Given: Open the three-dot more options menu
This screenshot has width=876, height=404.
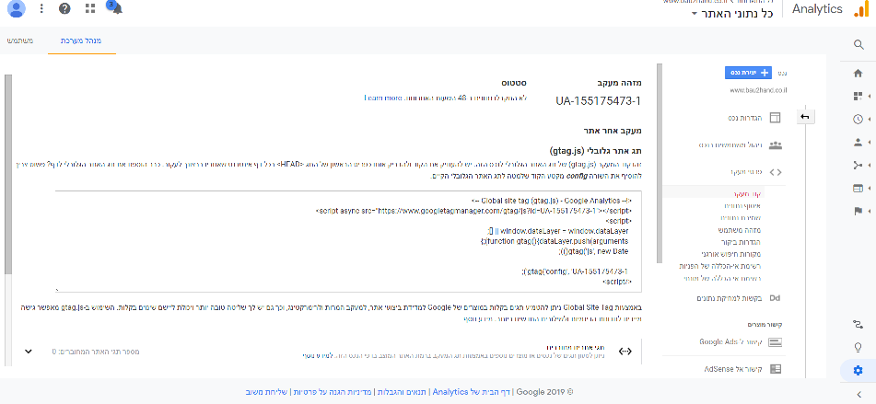Looking at the screenshot, I should pyautogui.click(x=41, y=8).
